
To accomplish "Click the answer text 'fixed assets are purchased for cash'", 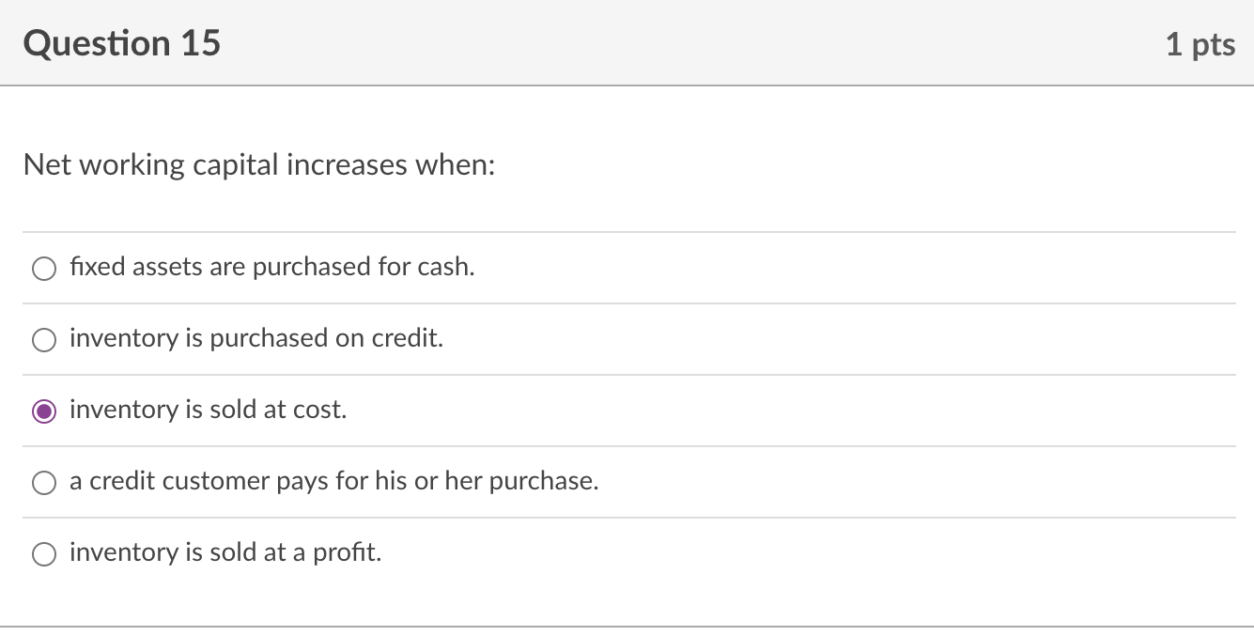I will pyautogui.click(x=271, y=267).
